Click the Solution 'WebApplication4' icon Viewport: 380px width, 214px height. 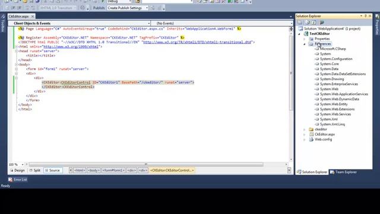301,29
